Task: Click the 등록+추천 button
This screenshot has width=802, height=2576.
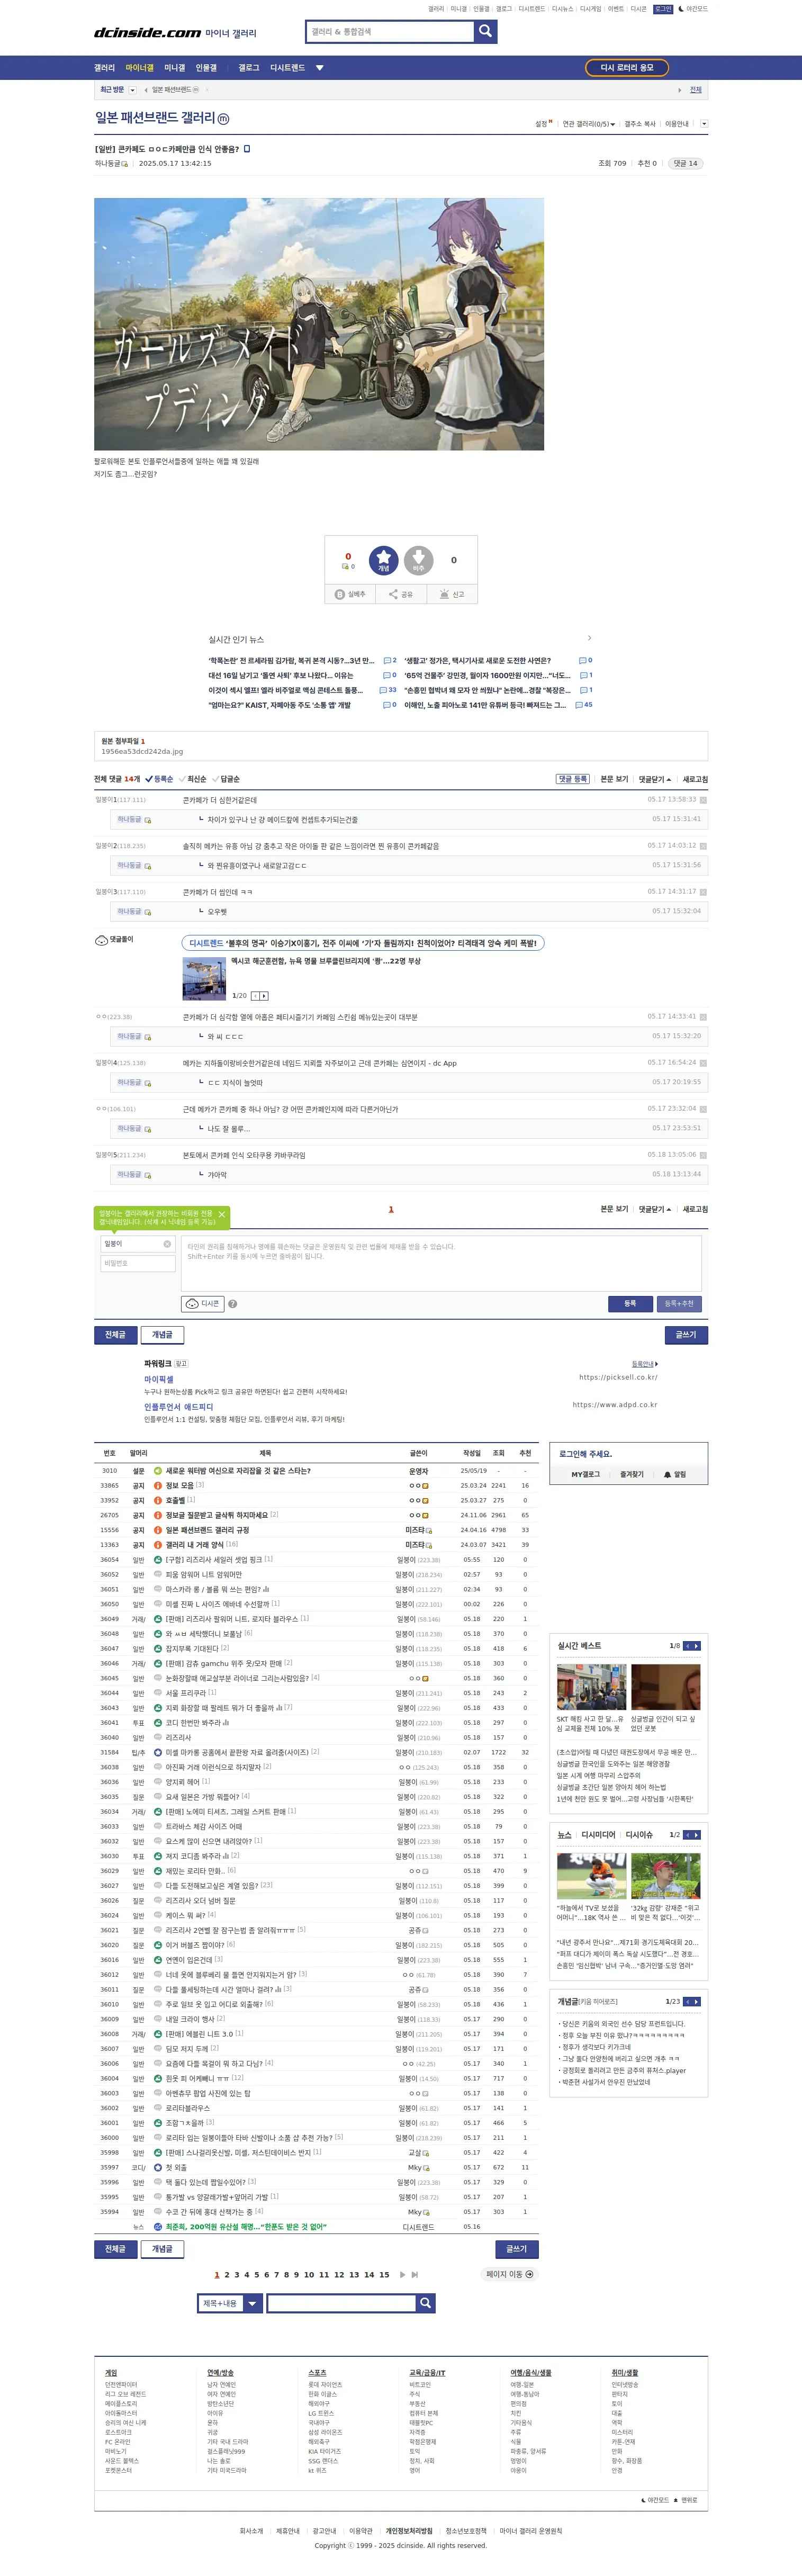Action: pos(679,1303)
